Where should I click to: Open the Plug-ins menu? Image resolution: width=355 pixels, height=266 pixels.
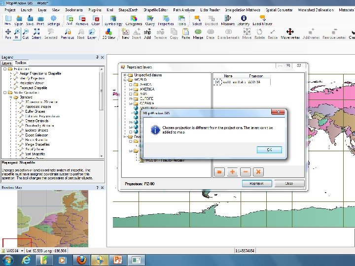pos(95,10)
